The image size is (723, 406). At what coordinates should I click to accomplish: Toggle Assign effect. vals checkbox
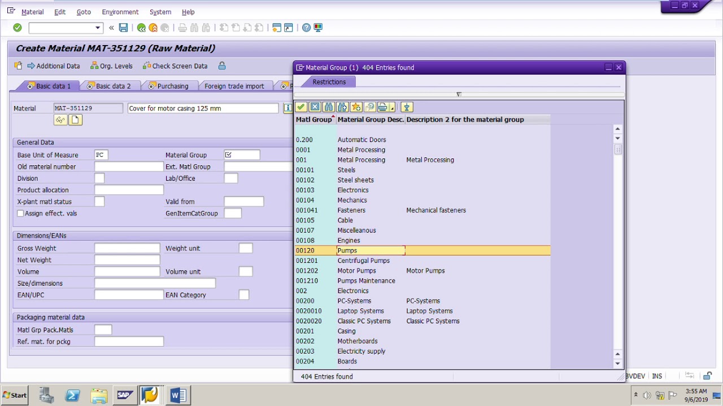[x=20, y=213]
